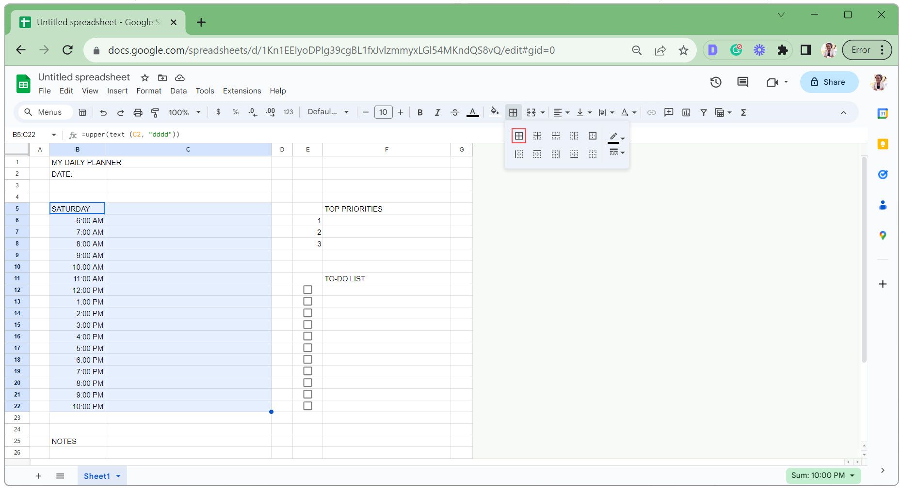The width and height of the screenshot is (902, 489).
Task: Open the functions menu via sigma icon
Action: 743,112
